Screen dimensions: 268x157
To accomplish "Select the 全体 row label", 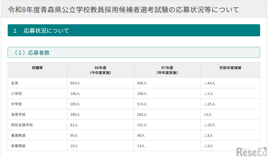I will [15, 83].
